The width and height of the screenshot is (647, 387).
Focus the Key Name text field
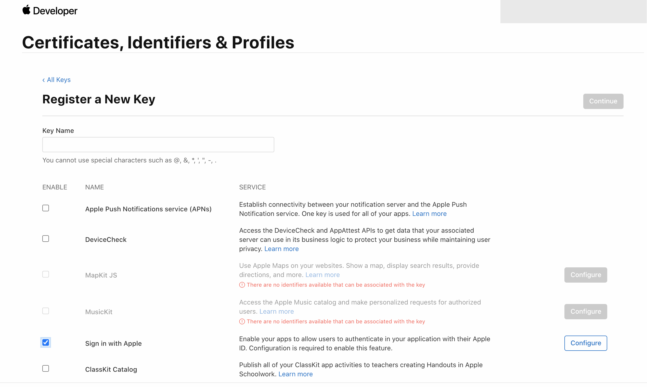tap(158, 144)
